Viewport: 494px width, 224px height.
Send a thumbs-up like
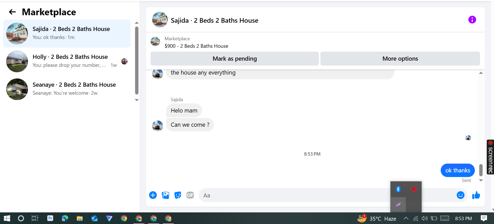tap(476, 195)
